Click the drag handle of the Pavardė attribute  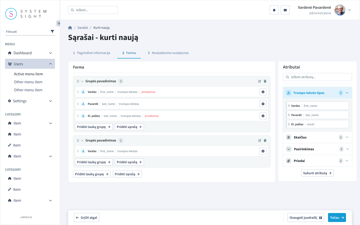pos(289,115)
